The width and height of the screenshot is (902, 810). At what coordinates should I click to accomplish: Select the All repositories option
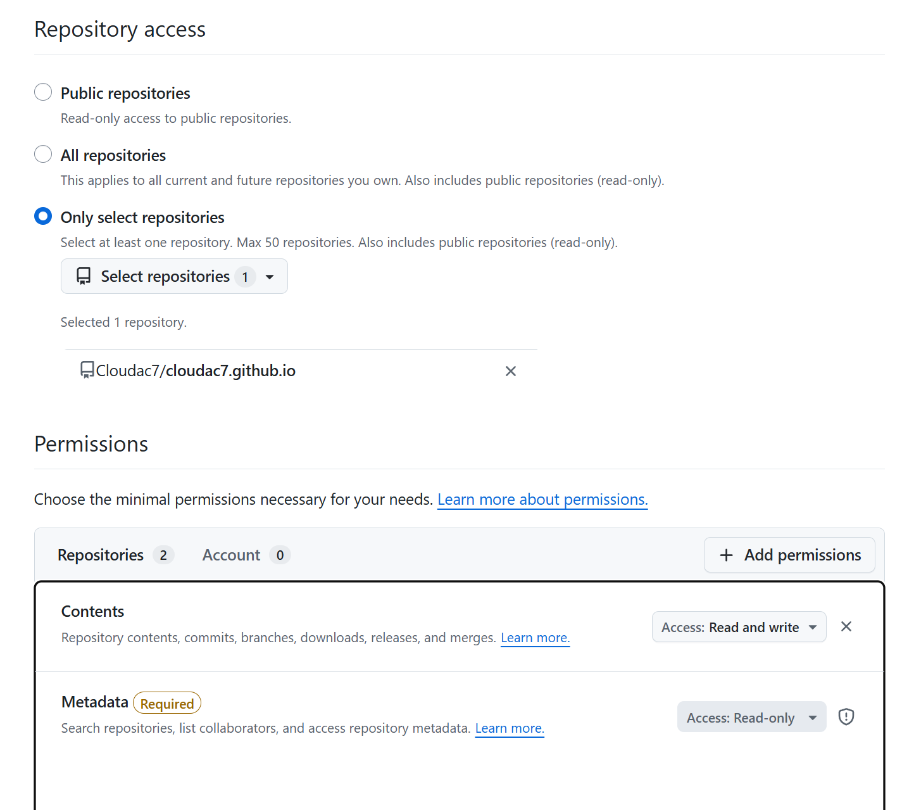click(42, 154)
